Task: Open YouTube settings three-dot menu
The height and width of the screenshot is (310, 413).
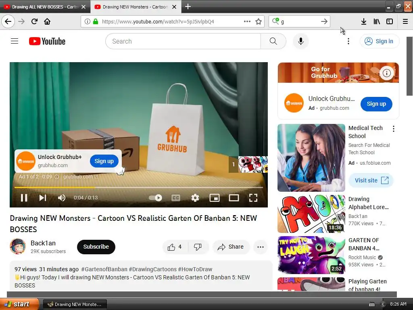Action: pos(348,41)
